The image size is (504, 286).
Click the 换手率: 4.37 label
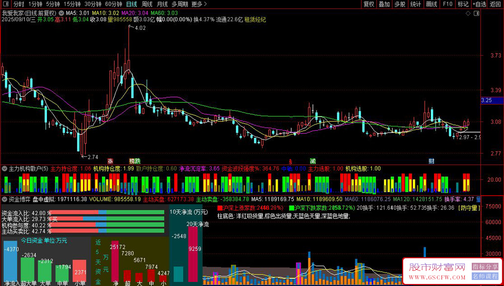(459, 199)
